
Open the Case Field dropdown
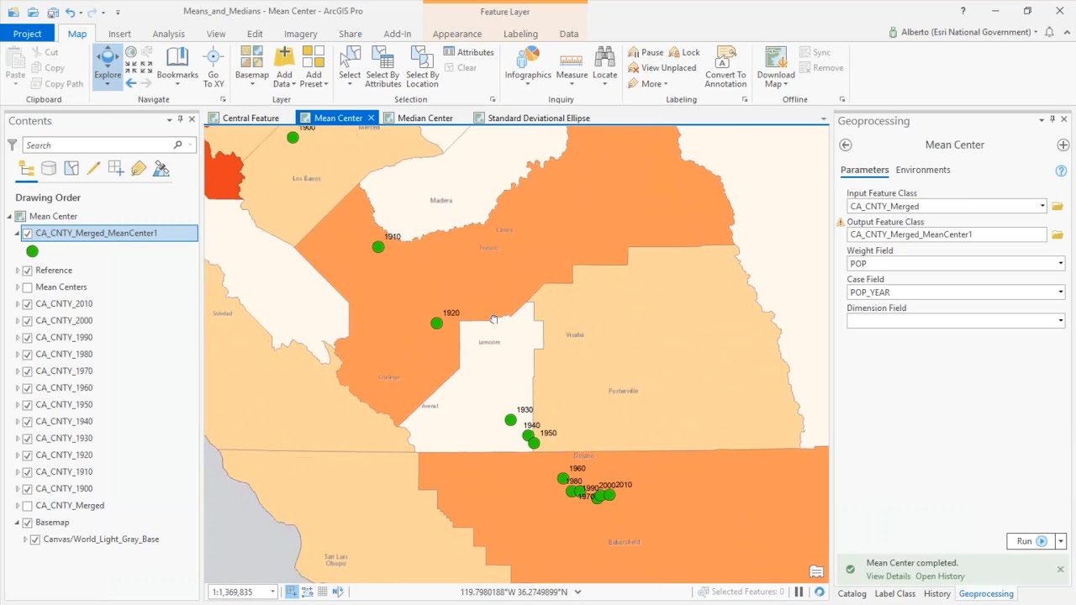coord(1060,292)
